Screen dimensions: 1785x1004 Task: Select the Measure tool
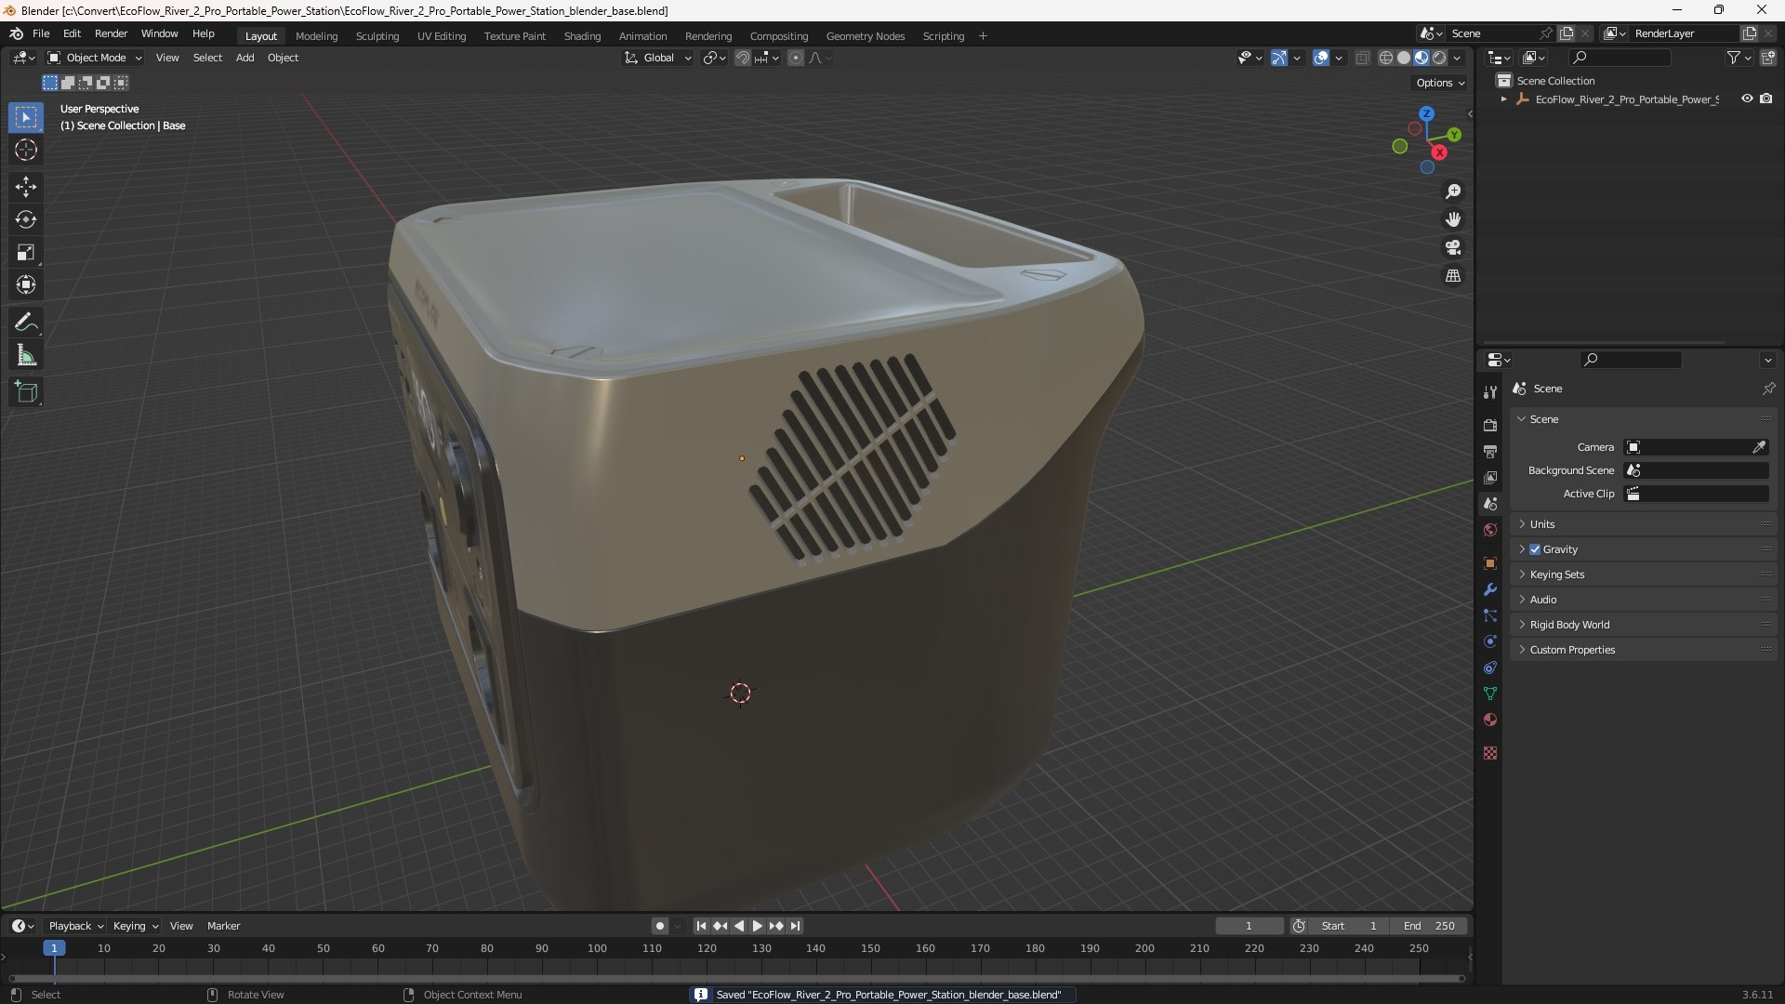tap(26, 355)
